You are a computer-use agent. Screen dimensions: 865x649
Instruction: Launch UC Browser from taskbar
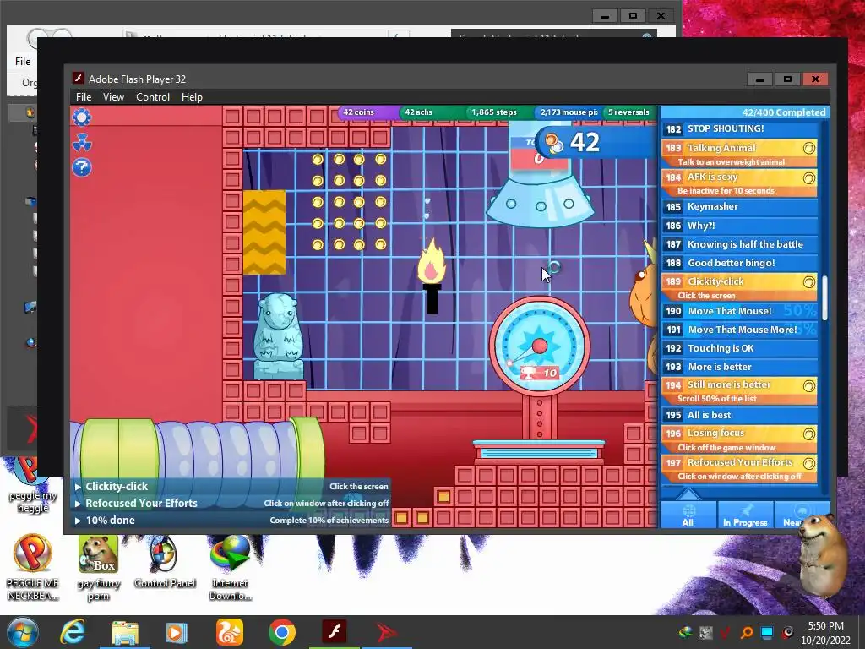[229, 632]
